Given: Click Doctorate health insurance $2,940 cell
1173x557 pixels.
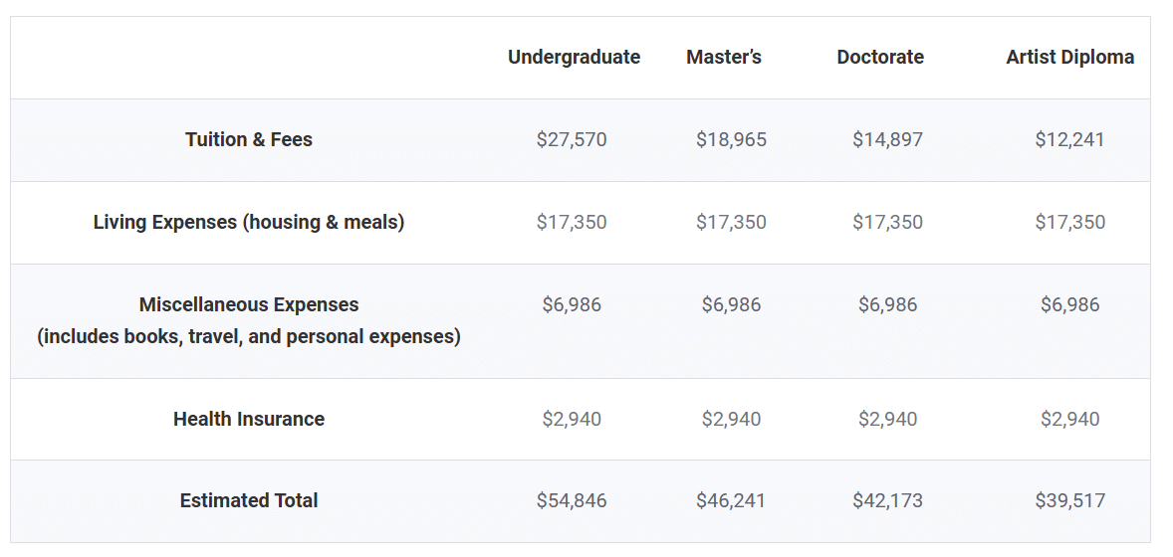Looking at the screenshot, I should coord(887,419).
